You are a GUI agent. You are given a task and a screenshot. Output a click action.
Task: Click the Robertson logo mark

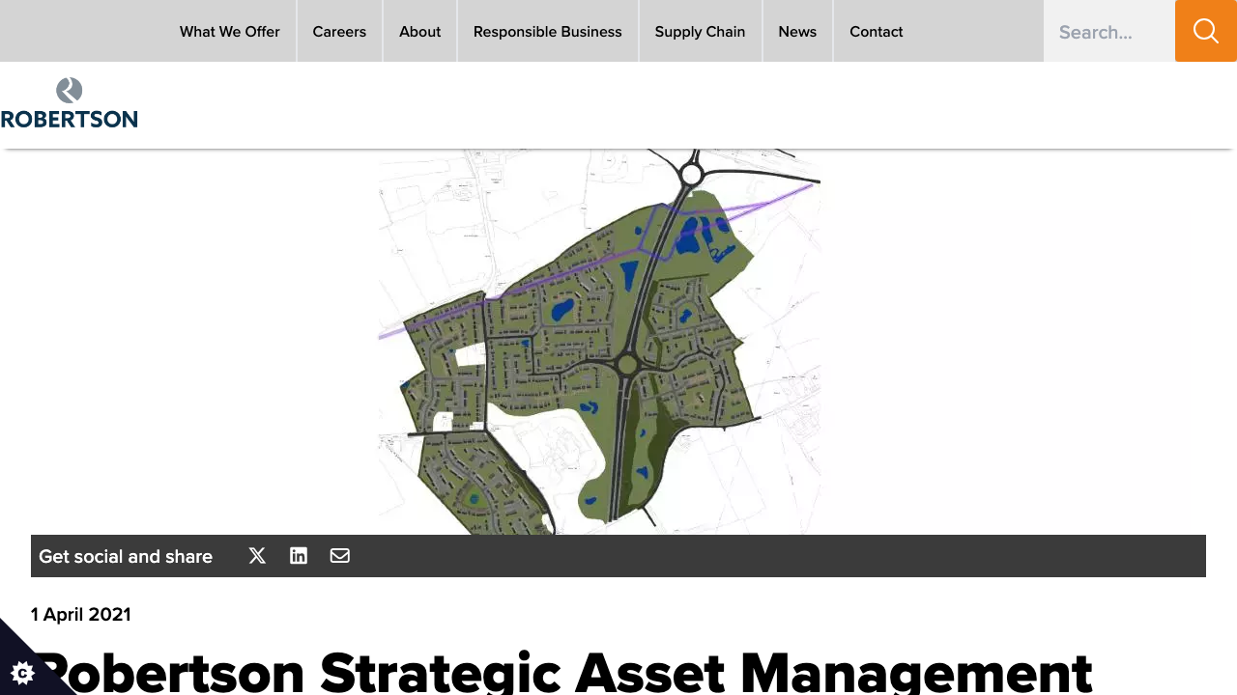pos(68,89)
